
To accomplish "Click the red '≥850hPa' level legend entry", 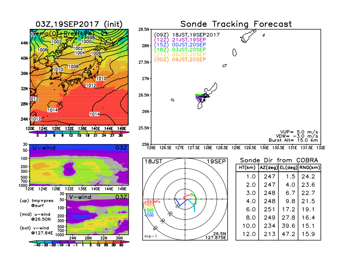I will point(152,202).
